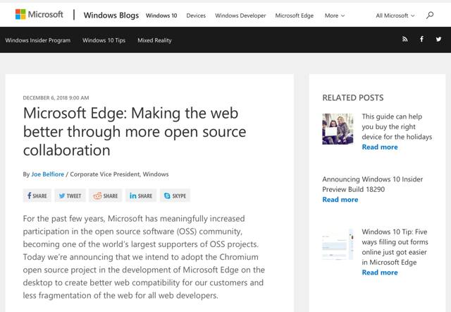This screenshot has height=312, width=451.
Task: Open Windows Insider Program tab
Action: pos(38,40)
